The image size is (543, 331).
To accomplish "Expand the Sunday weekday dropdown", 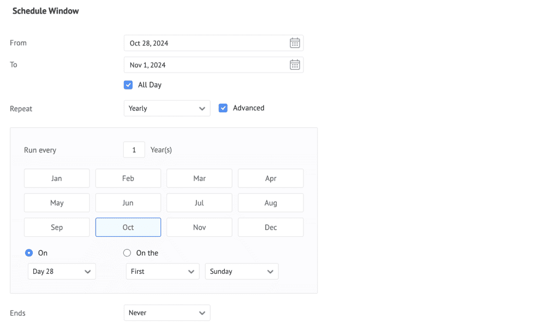I will 241,272.
